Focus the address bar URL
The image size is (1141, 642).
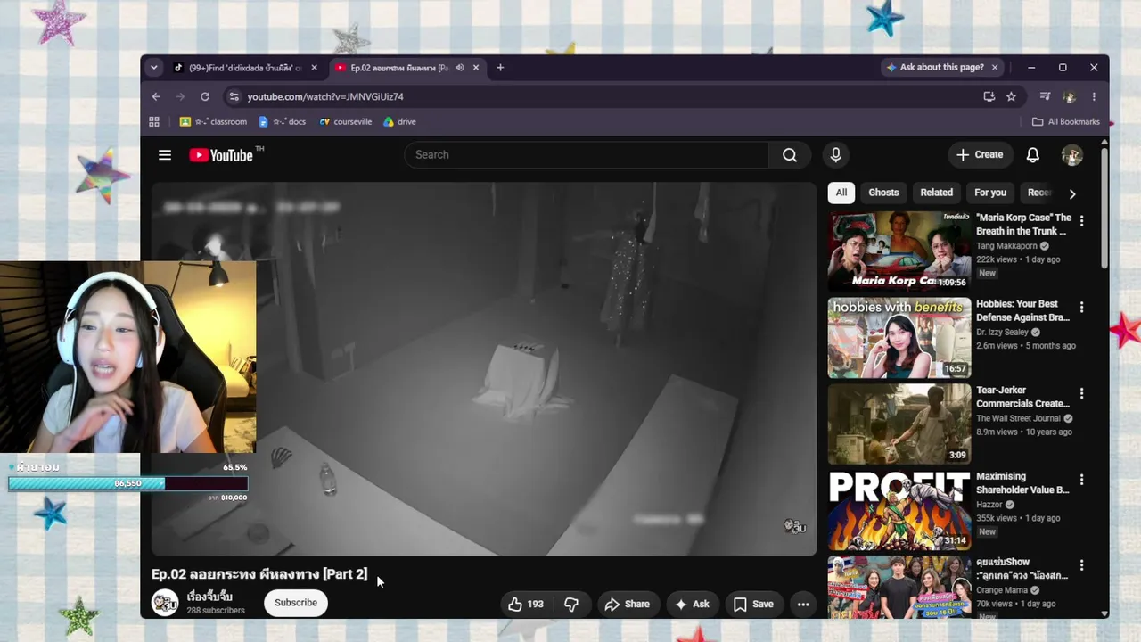click(x=325, y=96)
